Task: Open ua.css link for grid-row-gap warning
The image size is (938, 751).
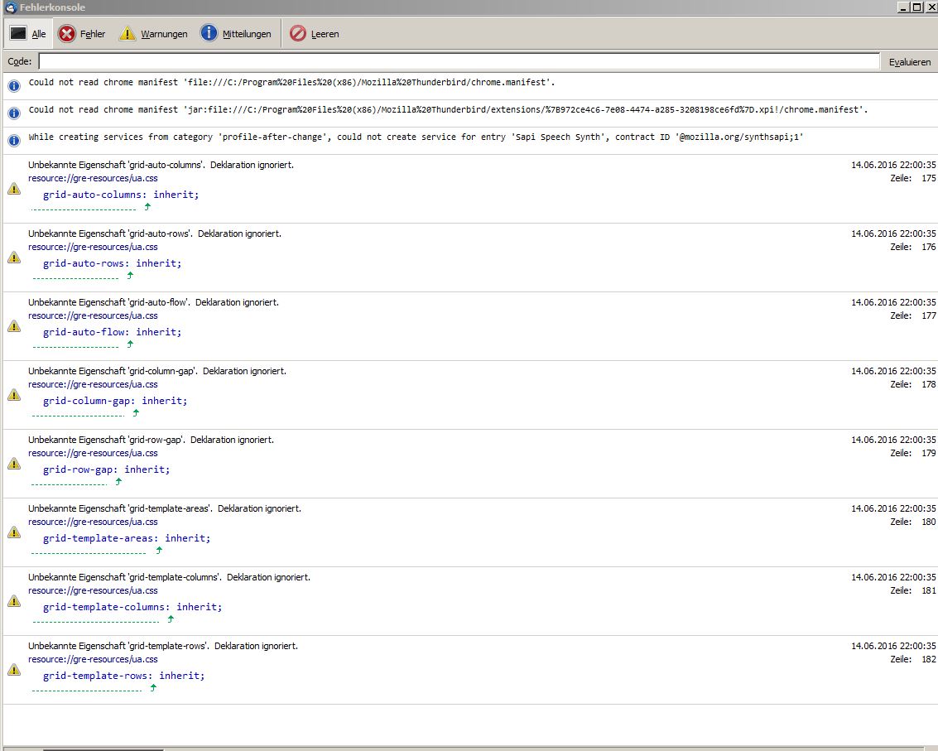Action: [x=93, y=453]
